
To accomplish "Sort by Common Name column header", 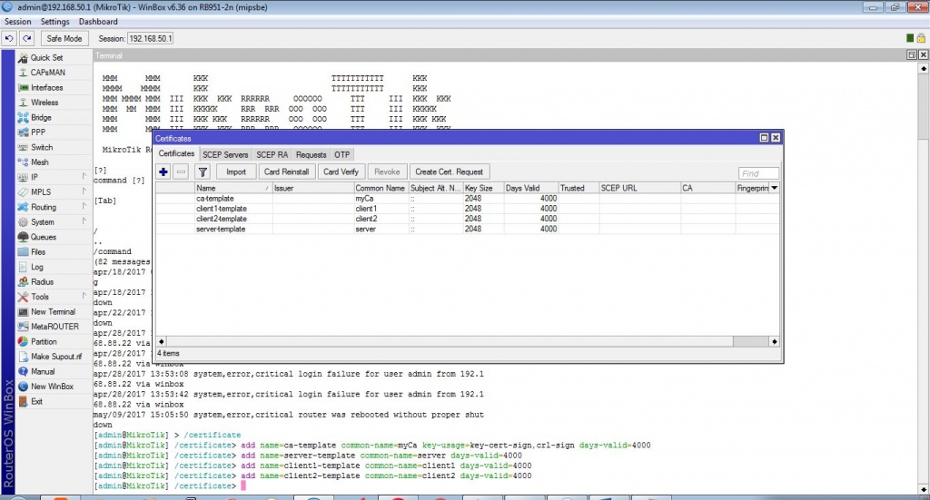I will [381, 188].
